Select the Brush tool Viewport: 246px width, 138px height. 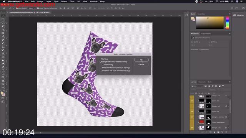(x=3, y=43)
